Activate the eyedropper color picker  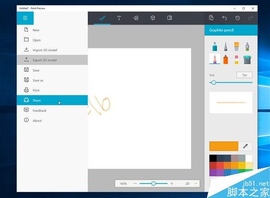coord(245,146)
